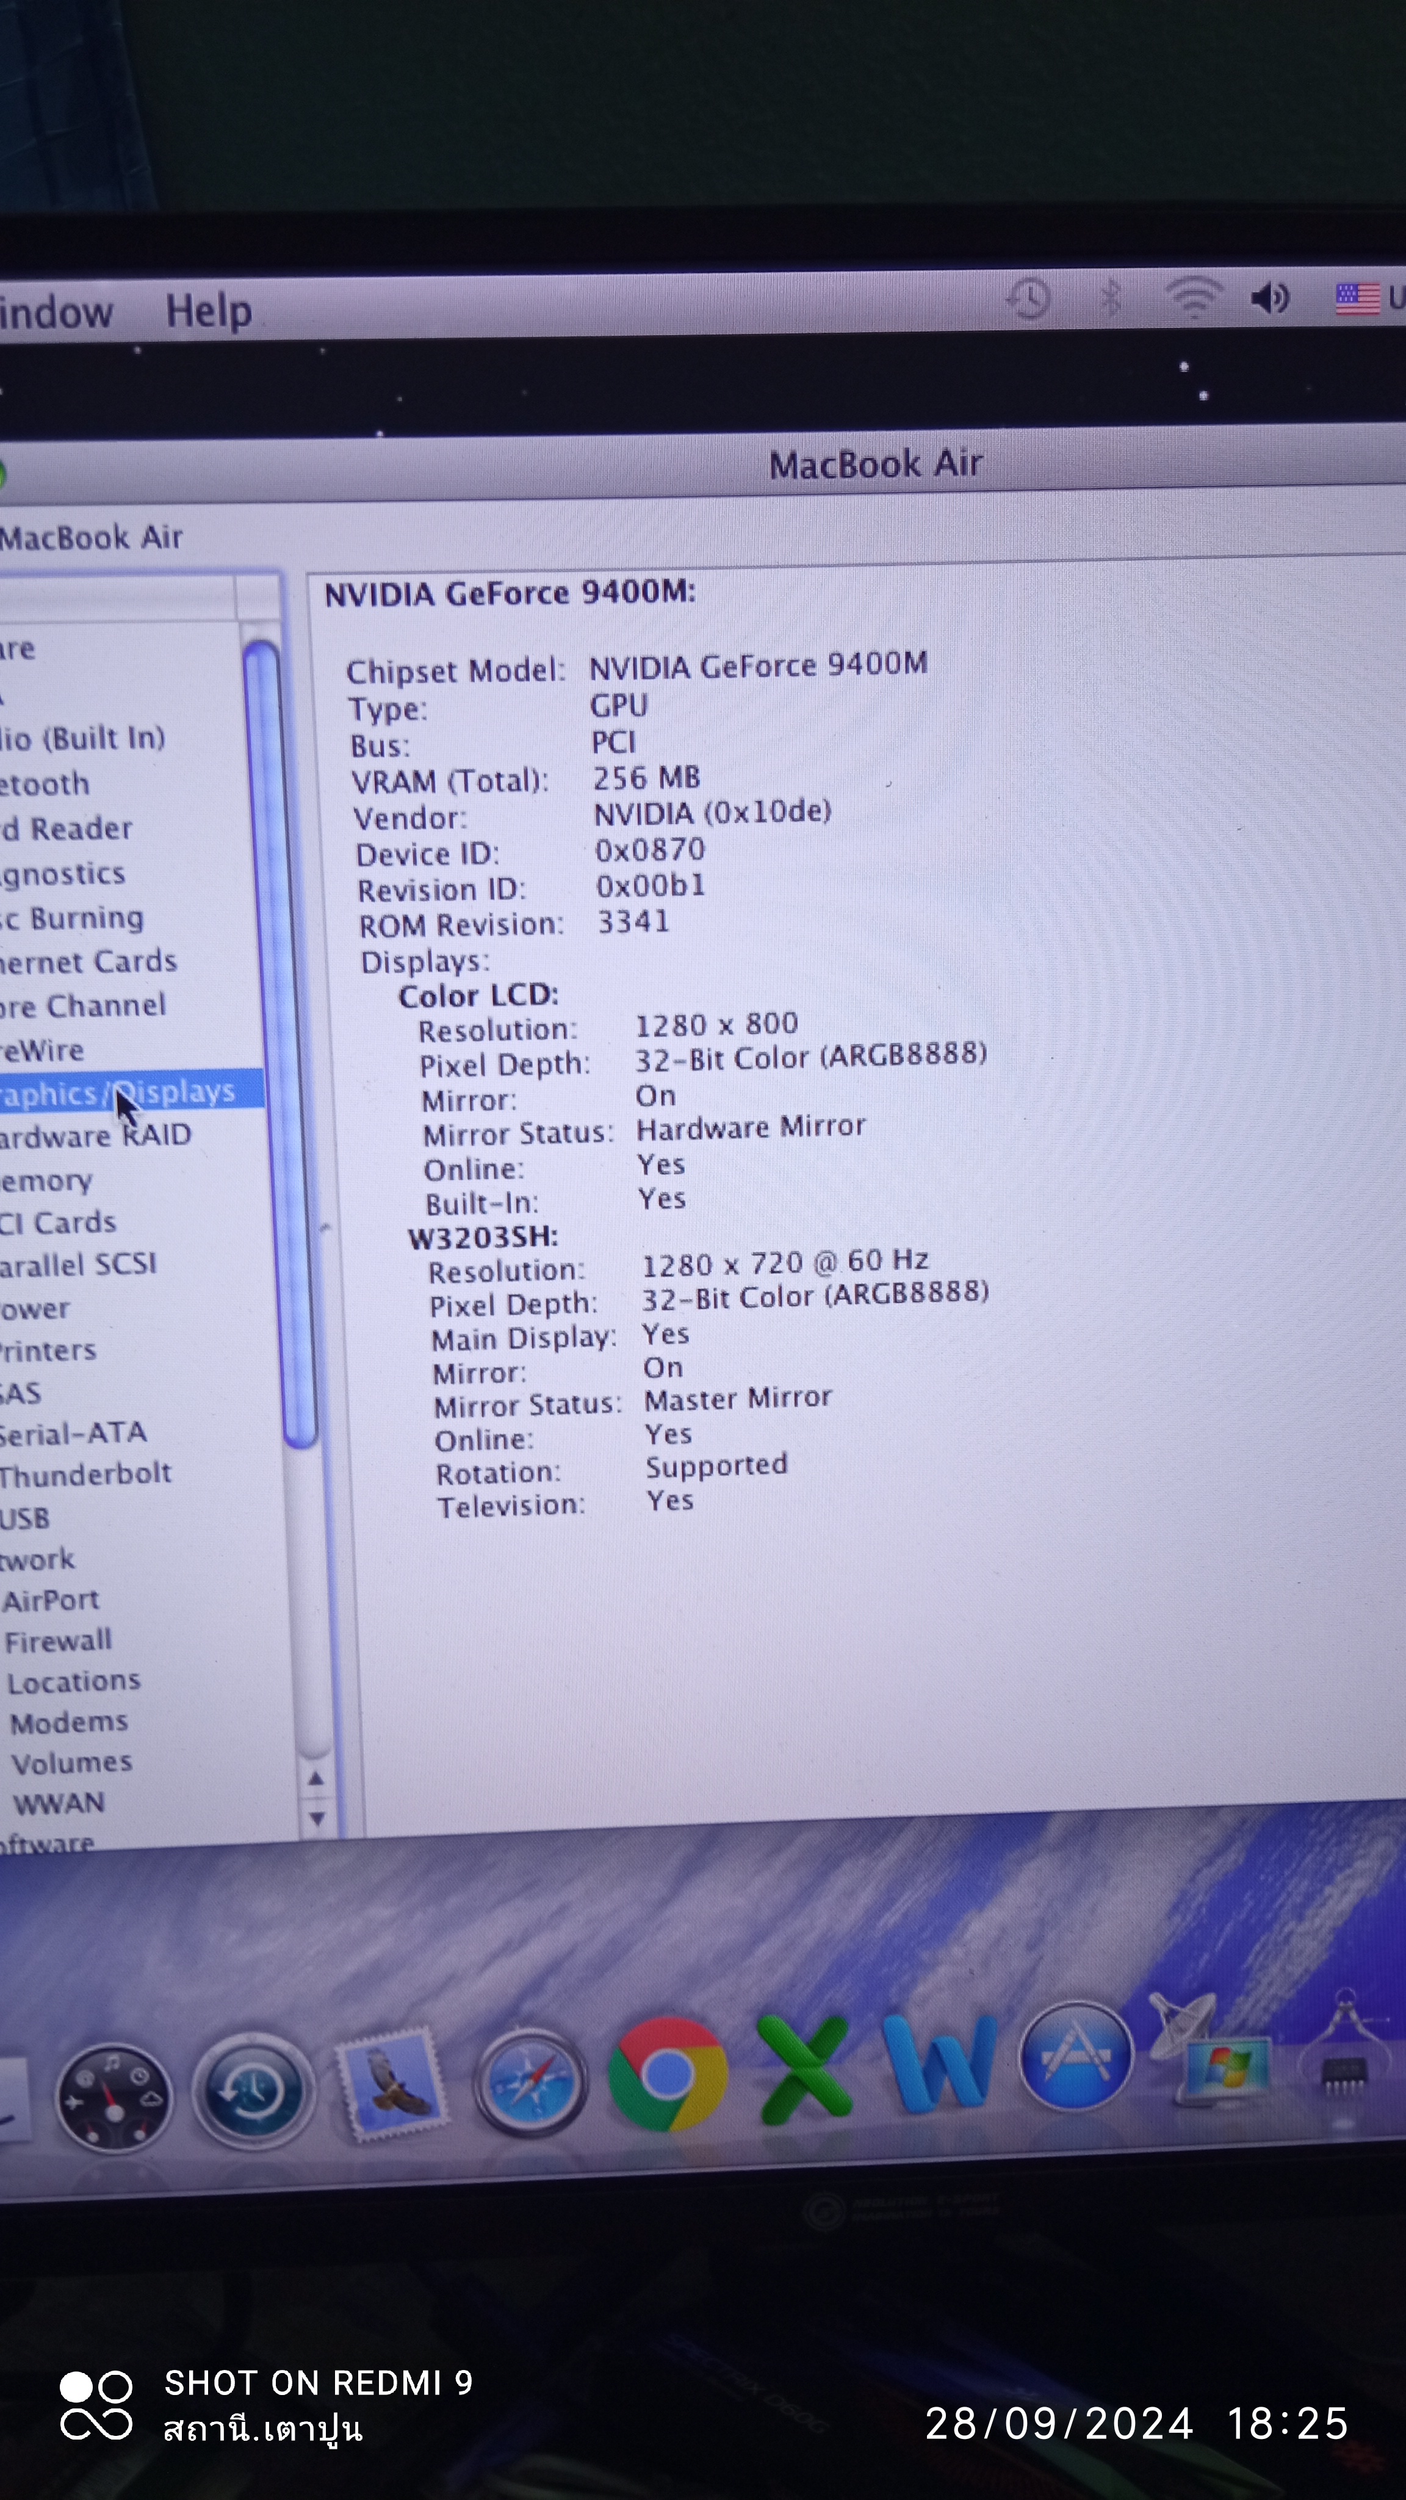1406x2500 pixels.
Task: Launch Time Machine from the Dock
Action: (253, 2092)
